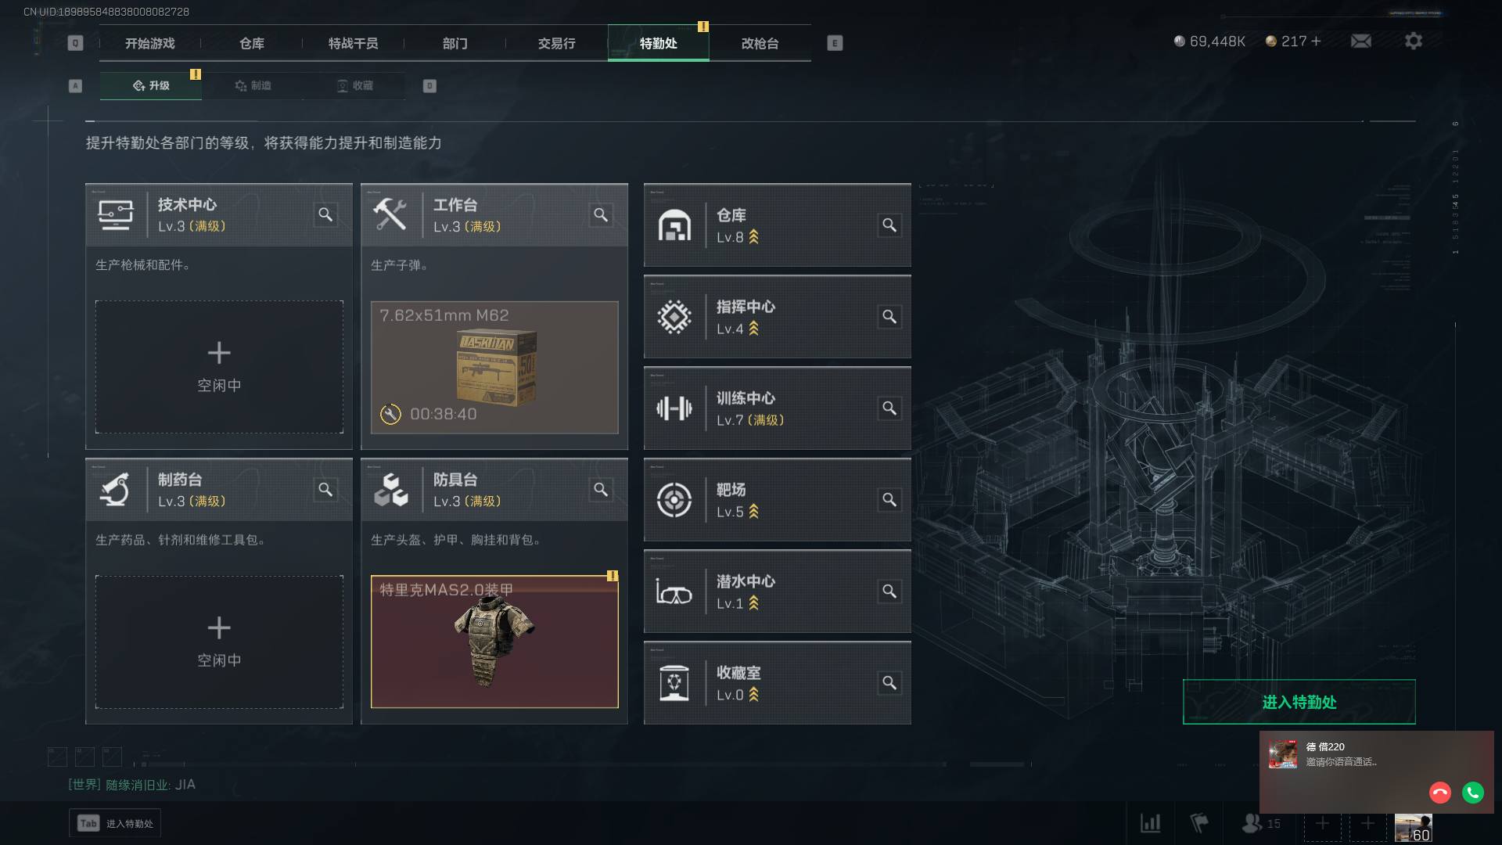
Task: Click the 进入特勤处 button
Action: 1299,702
